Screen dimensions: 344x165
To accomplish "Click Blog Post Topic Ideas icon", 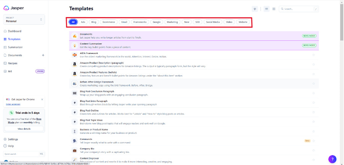I will coord(75,122).
